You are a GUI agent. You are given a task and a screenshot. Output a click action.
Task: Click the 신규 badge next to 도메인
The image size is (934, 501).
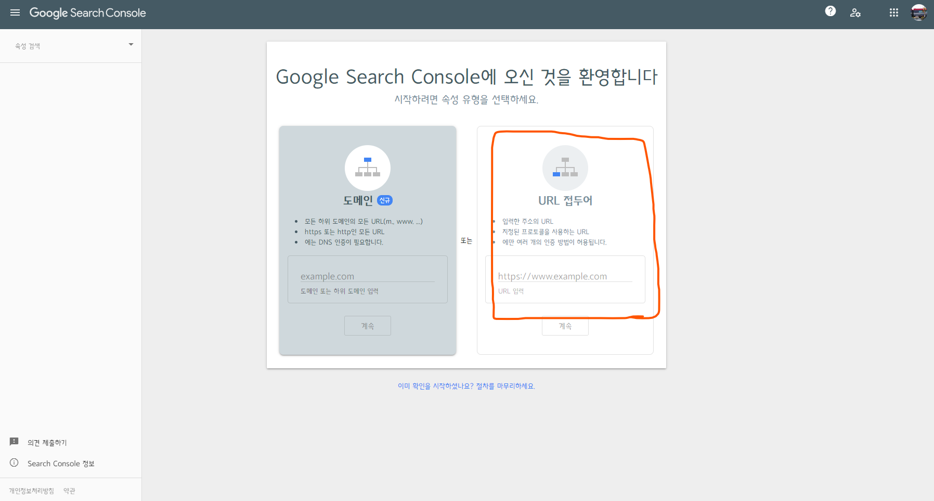(x=384, y=200)
